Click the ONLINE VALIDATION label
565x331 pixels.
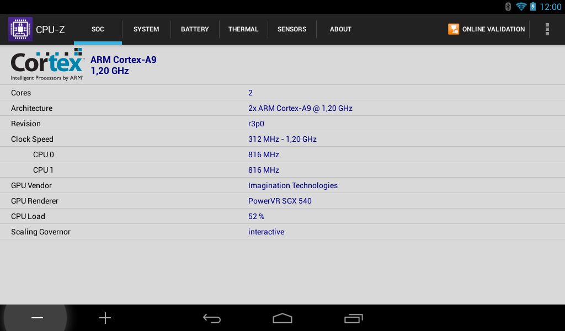coord(493,29)
